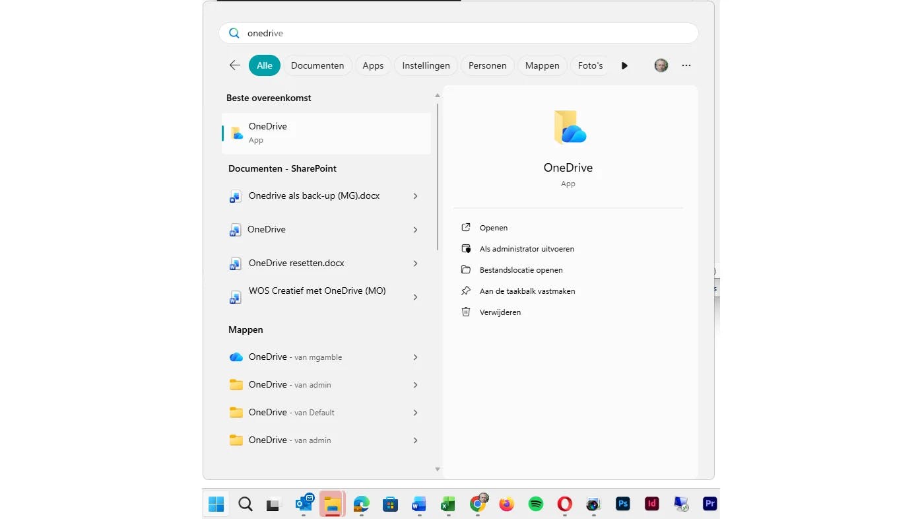Open Spotify from the taskbar
The height and width of the screenshot is (519, 922).
point(535,504)
